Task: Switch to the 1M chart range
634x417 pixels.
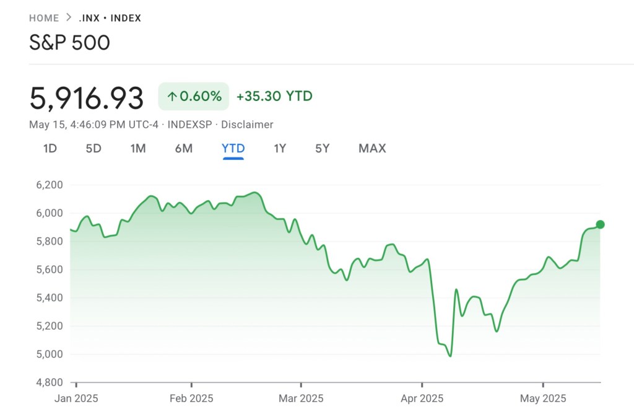Action: pos(138,148)
